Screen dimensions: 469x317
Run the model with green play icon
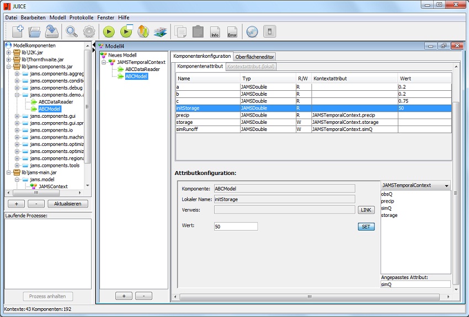tap(109, 32)
